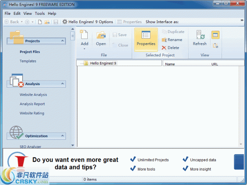Open the Edit menu
The image size is (247, 185).
[17, 14]
